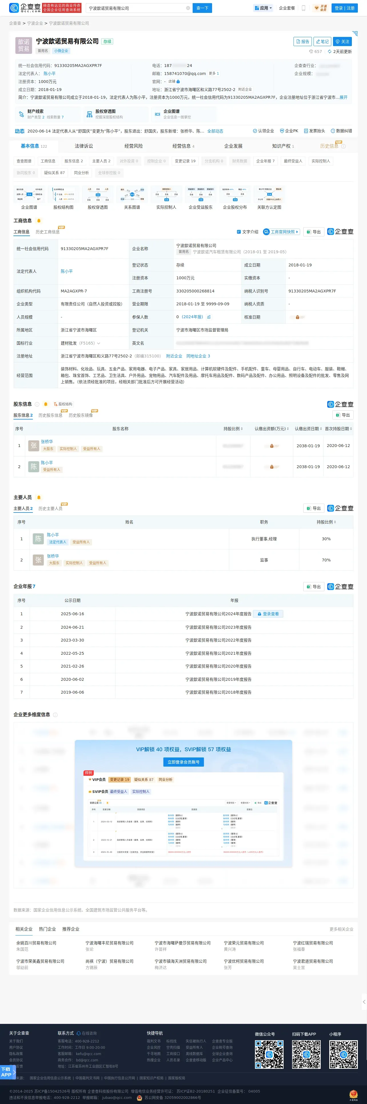Viewport: 367px width, 1104px height.
Task: Open the 股权穿透图 card icon
Action: click(89, 114)
